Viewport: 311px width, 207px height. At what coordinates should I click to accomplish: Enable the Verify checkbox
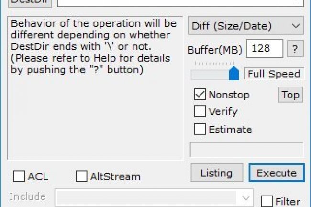[200, 112]
